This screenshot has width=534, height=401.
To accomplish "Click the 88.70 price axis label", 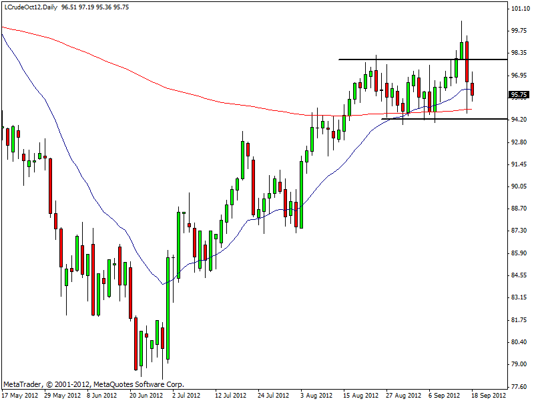I will [519, 209].
